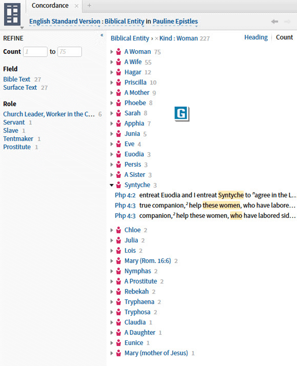This screenshot has height=366, width=297.
Task: Go back with the left arrow
Action: 275,22
